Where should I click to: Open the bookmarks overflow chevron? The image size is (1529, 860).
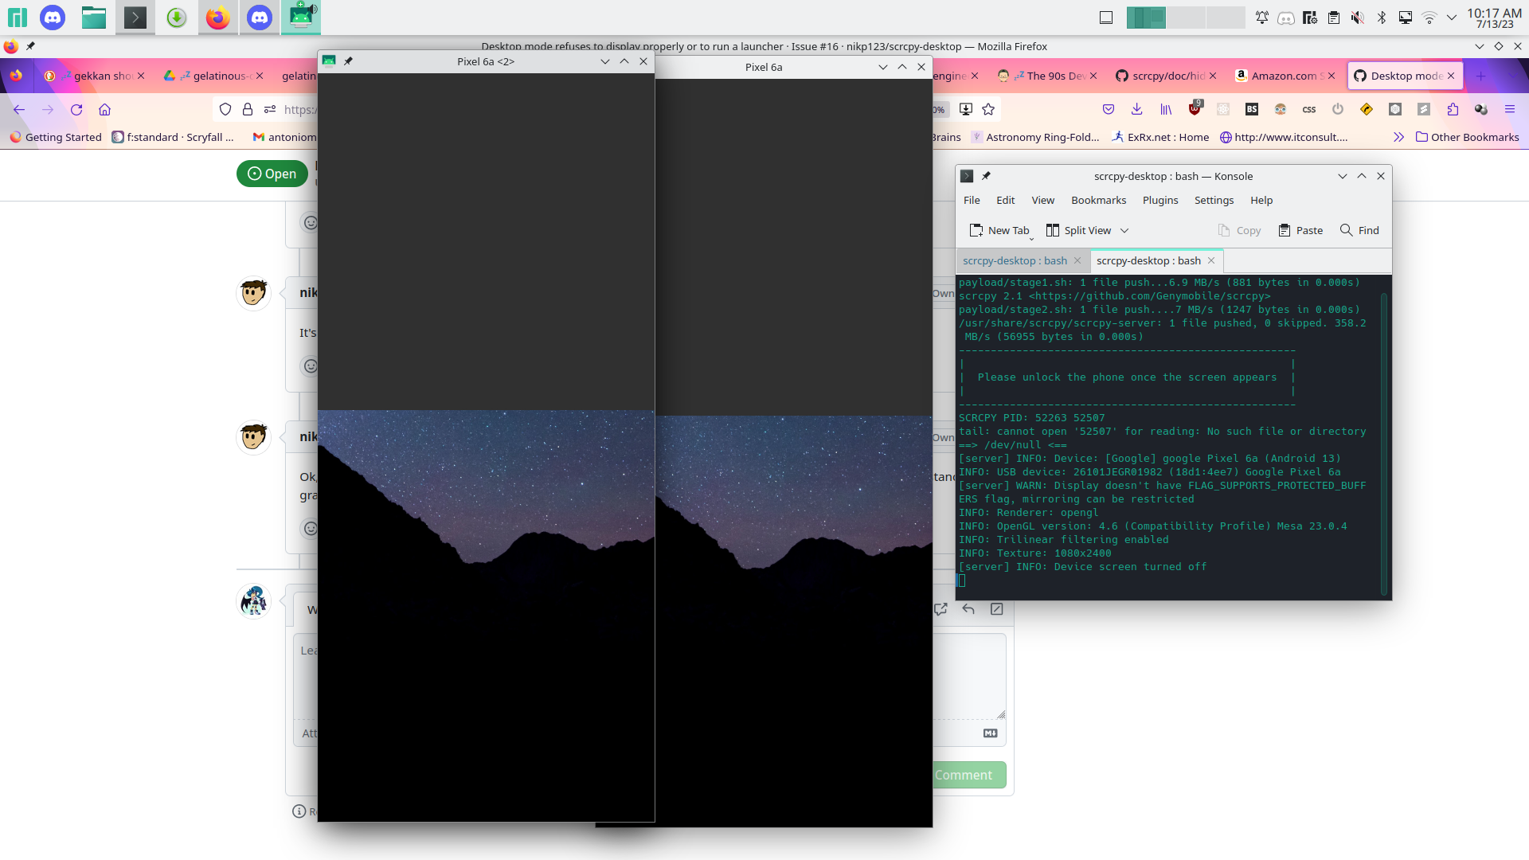click(1399, 137)
